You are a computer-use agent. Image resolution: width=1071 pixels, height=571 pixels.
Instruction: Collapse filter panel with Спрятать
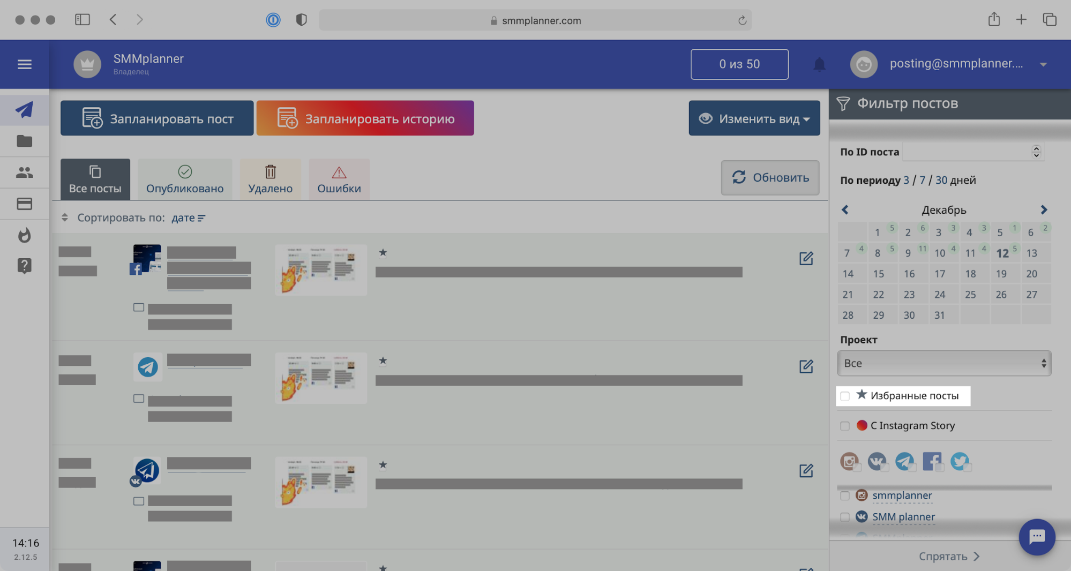949,556
